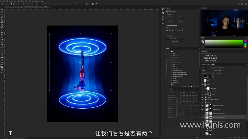Select the Healing Brush tool
The width and height of the screenshot is (248, 139).
(x=2, y=27)
